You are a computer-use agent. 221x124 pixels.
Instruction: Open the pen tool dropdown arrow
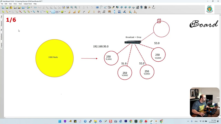(10, 12)
